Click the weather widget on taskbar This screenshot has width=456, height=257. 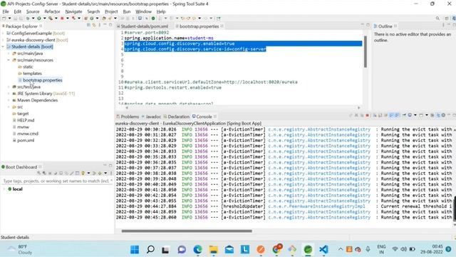[20, 249]
